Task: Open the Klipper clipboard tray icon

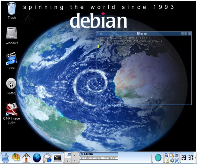Action: [x=167, y=160]
